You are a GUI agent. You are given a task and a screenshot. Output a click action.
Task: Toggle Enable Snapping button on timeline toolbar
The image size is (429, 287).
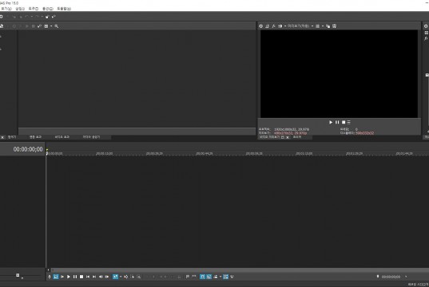(x=202, y=277)
